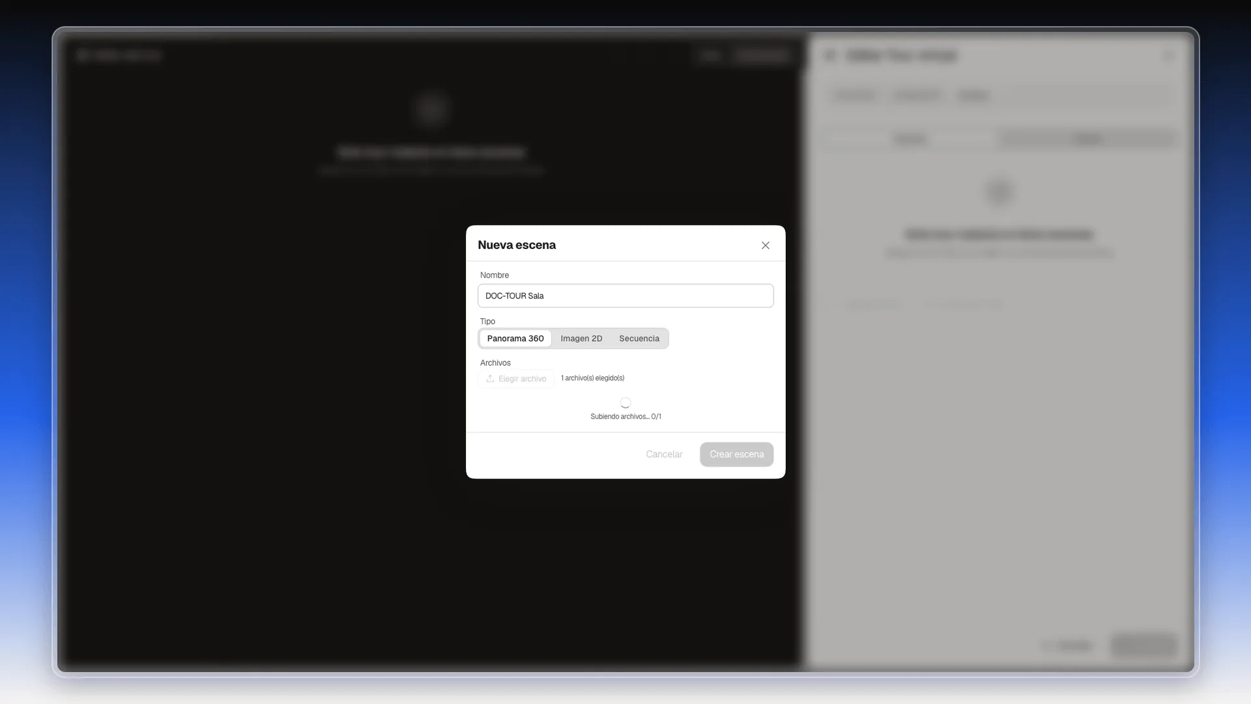Click the upload spinner icon
Screen dimensions: 1251x704
tap(625, 403)
